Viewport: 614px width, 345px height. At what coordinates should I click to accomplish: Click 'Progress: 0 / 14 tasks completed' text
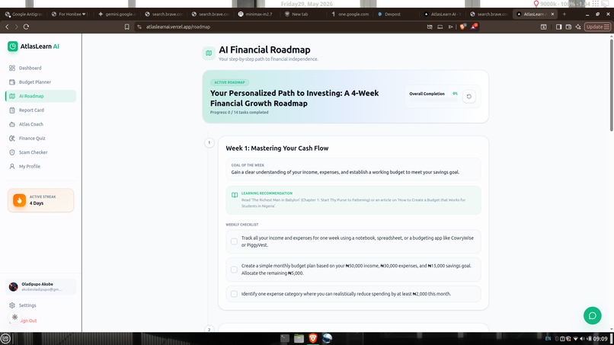click(x=239, y=113)
